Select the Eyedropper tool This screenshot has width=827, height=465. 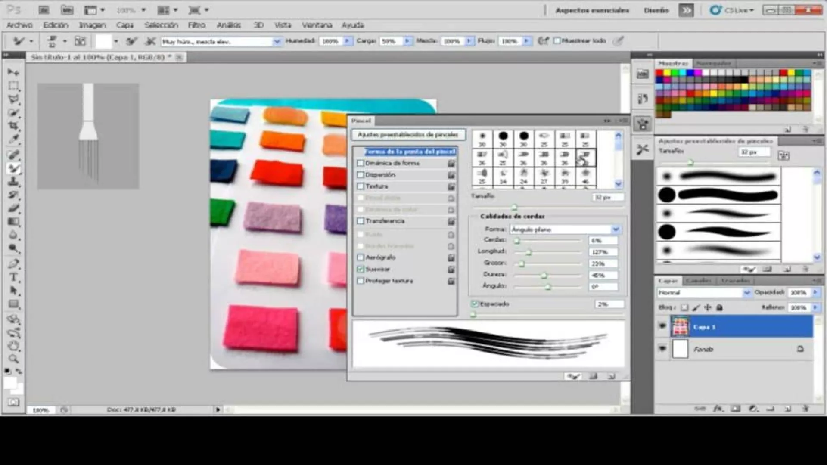pyautogui.click(x=13, y=139)
